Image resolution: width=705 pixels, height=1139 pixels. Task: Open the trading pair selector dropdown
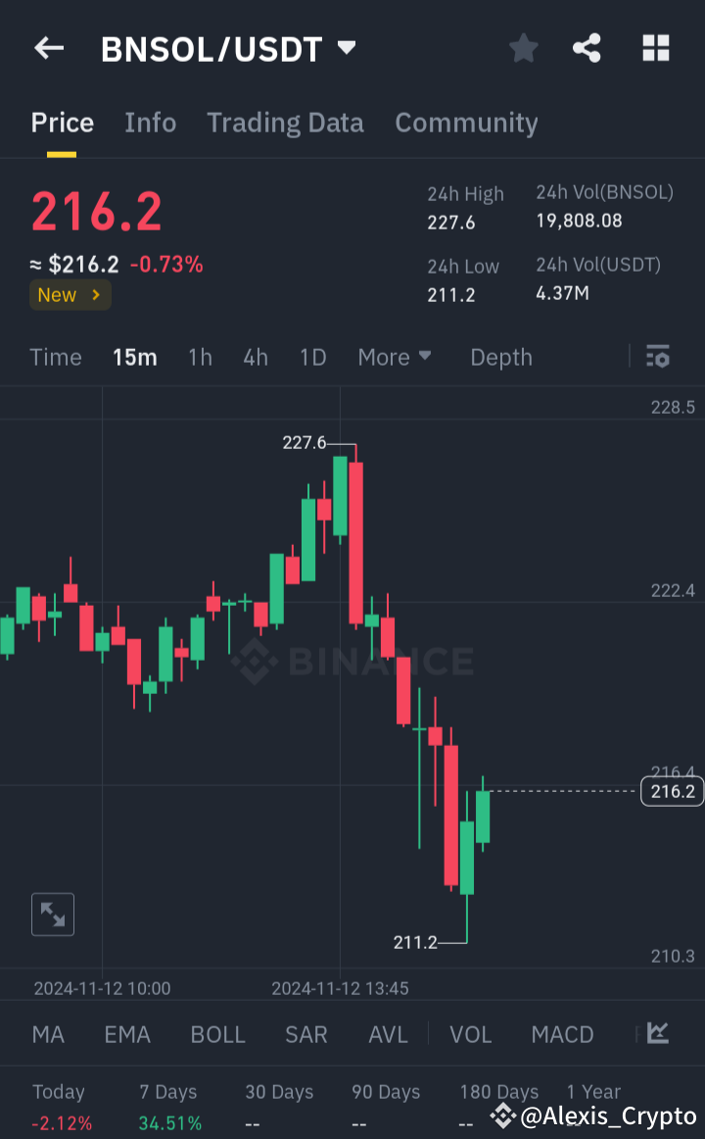pyautogui.click(x=346, y=48)
